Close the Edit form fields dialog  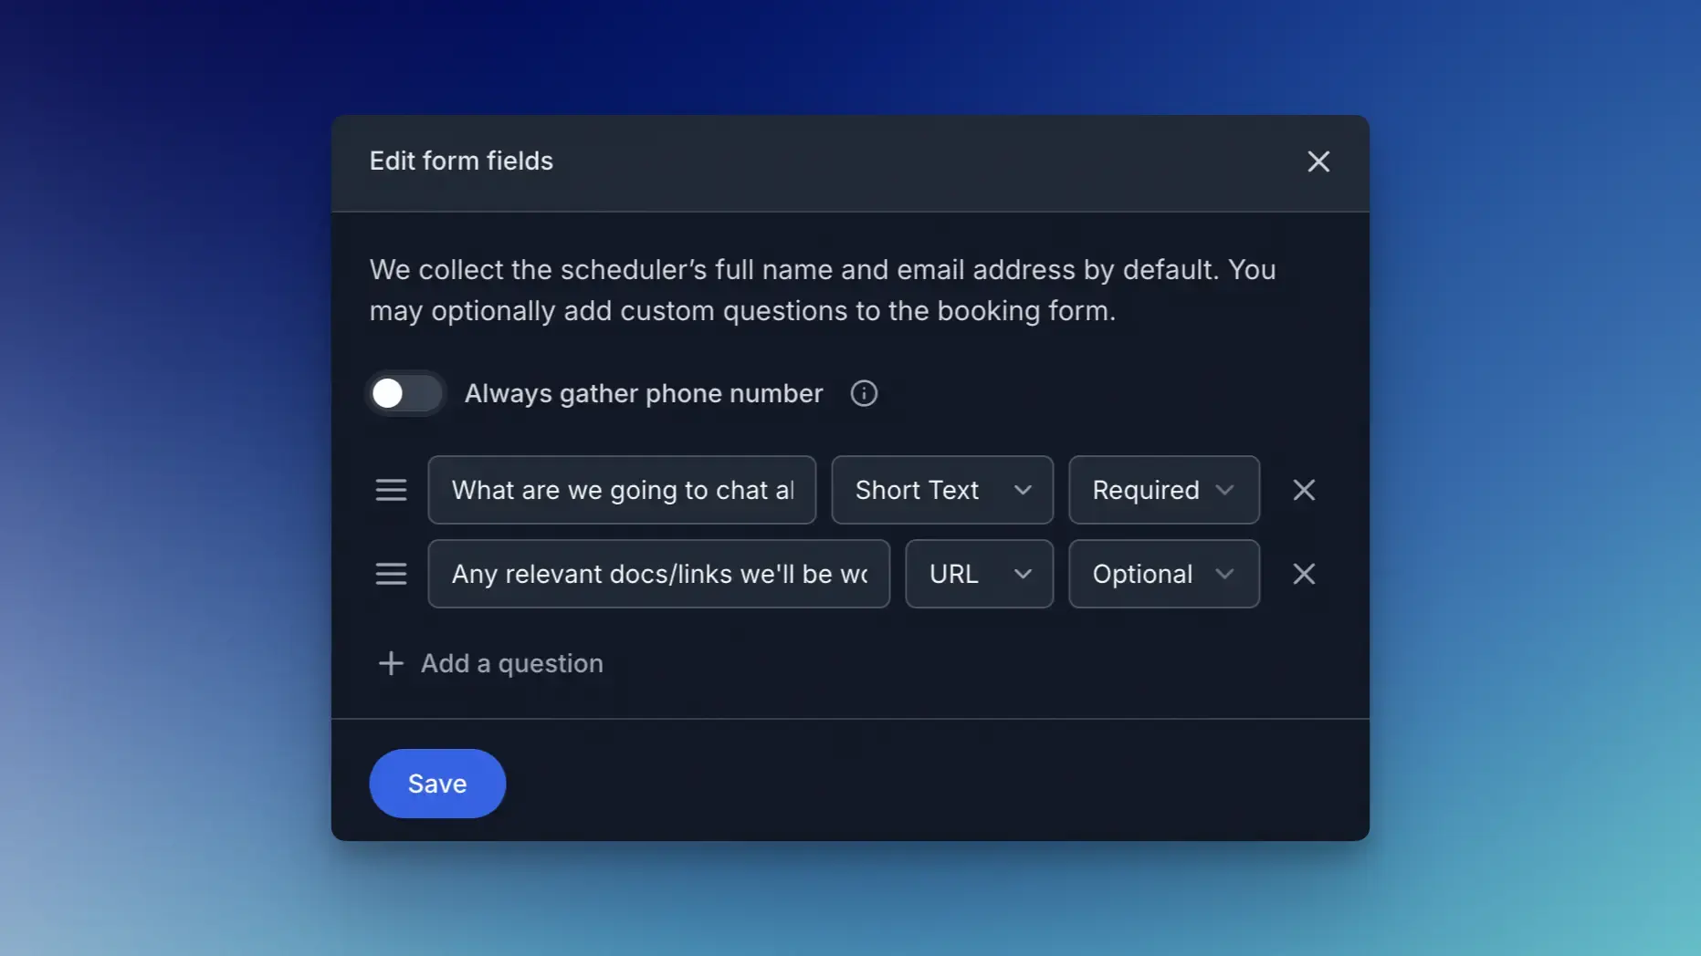click(1318, 161)
